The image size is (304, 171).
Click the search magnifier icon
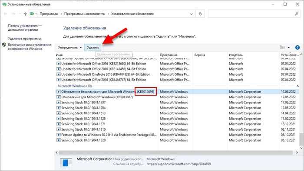[297, 14]
